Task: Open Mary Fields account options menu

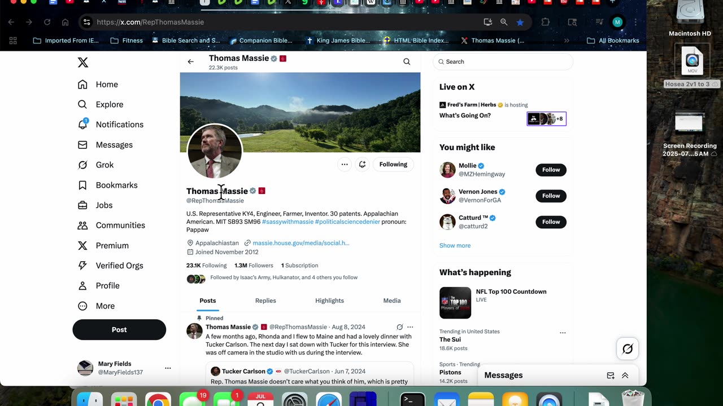Action: tap(168, 368)
